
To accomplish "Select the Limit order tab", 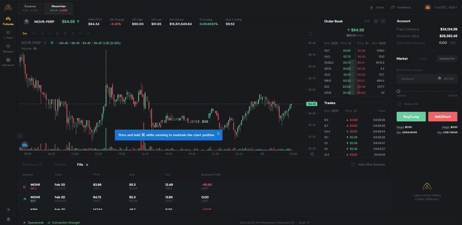I will pos(423,58).
